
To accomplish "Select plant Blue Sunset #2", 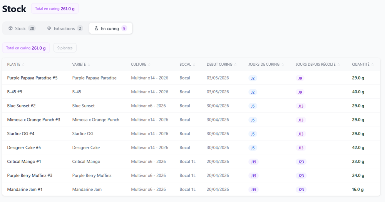I will click(21, 106).
